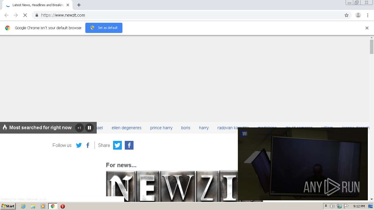Set Chrome as default browser
374x210 pixels.
coord(104,28)
